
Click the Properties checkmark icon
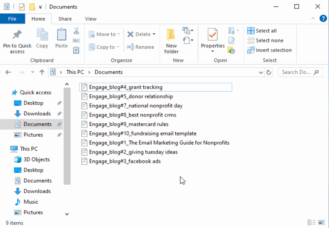[213, 35]
